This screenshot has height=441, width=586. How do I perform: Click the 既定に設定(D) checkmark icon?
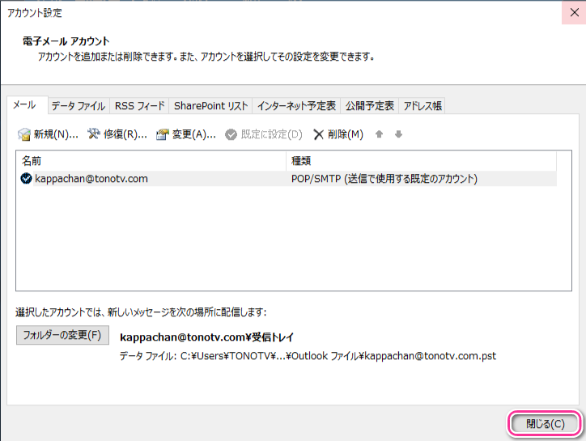231,134
